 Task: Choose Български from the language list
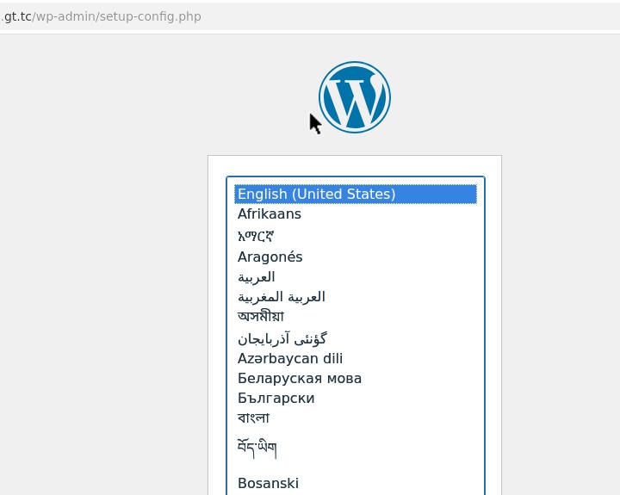click(x=276, y=399)
